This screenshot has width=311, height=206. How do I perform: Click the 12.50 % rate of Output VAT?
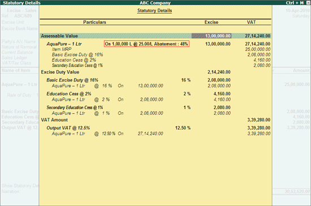coord(183,128)
